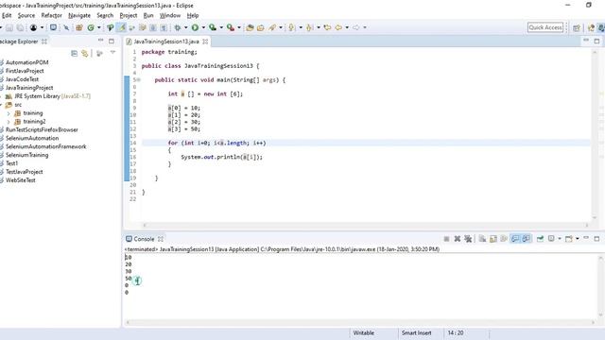Screen dimensions: 605x340
Task: Minimize the Package Explorer view
Action: [x=101, y=40]
